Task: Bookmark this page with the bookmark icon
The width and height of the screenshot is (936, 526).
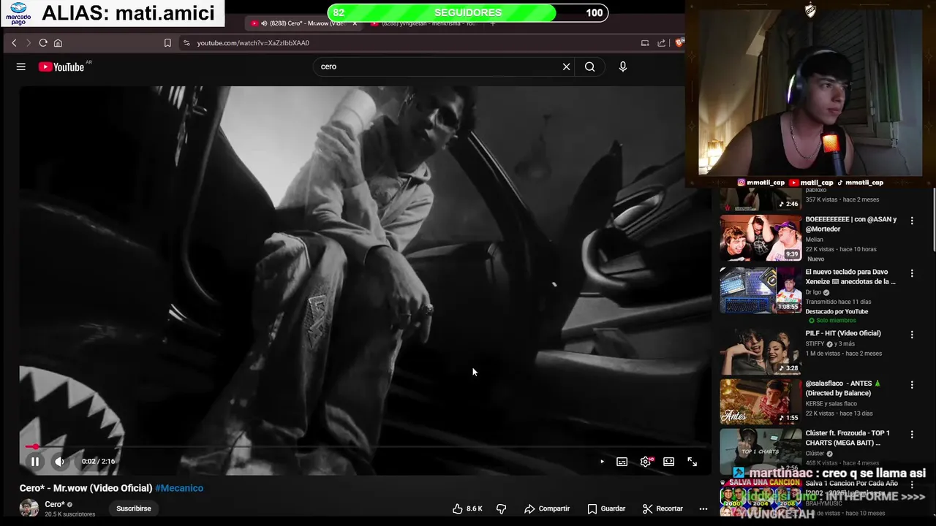Action: [167, 43]
